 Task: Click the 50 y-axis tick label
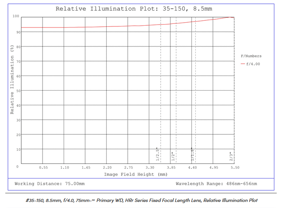17,91
